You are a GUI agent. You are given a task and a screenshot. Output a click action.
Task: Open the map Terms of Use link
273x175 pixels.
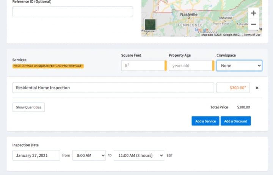(x=252, y=35)
